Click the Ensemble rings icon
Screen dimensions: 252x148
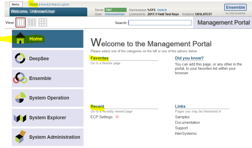[20, 78]
